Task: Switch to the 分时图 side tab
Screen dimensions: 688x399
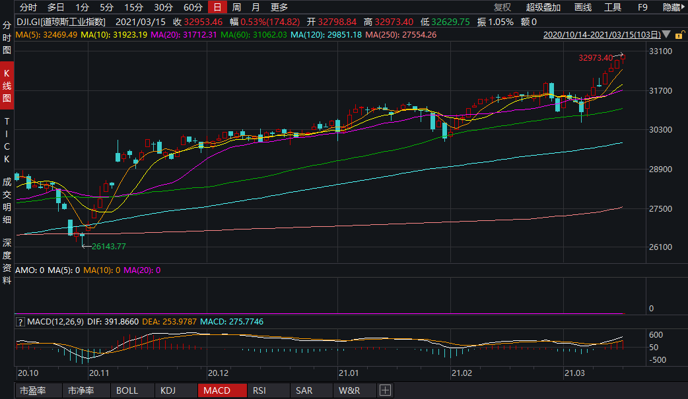Action: [7, 37]
